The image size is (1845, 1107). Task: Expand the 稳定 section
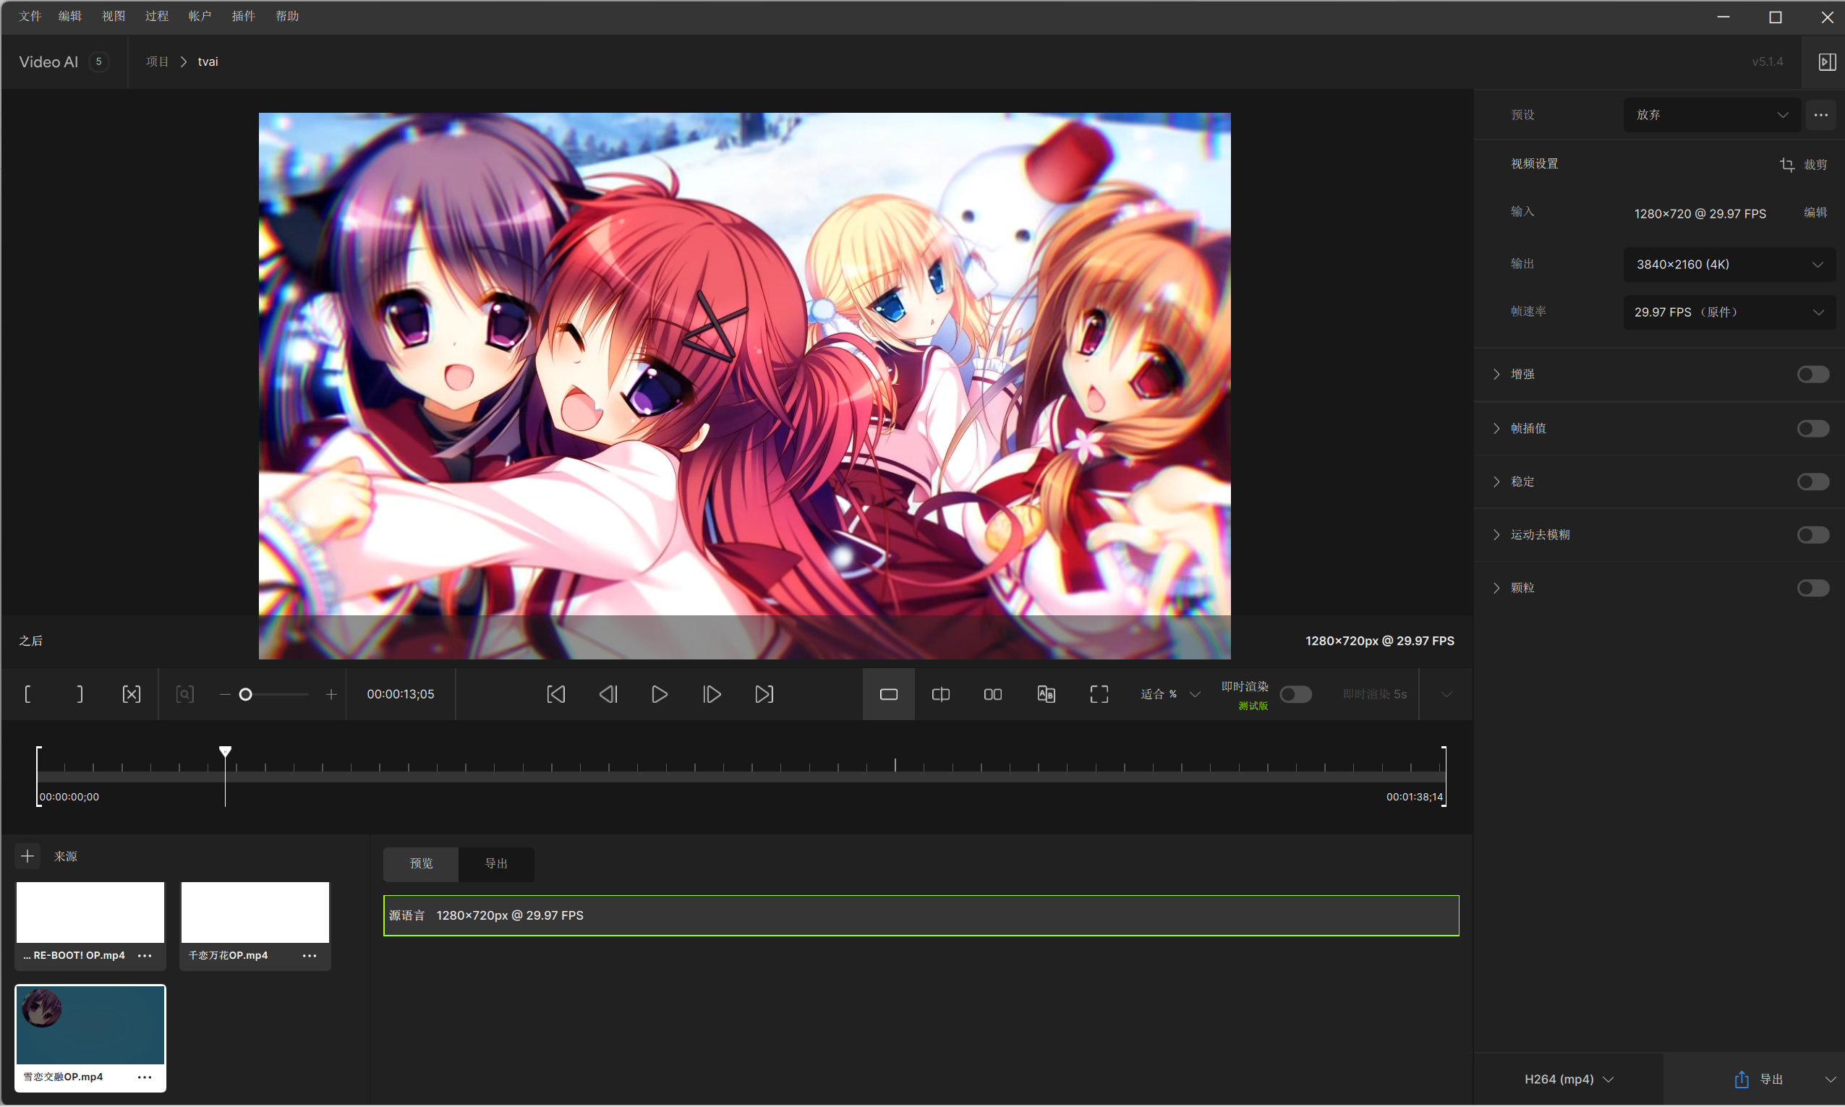(x=1496, y=482)
